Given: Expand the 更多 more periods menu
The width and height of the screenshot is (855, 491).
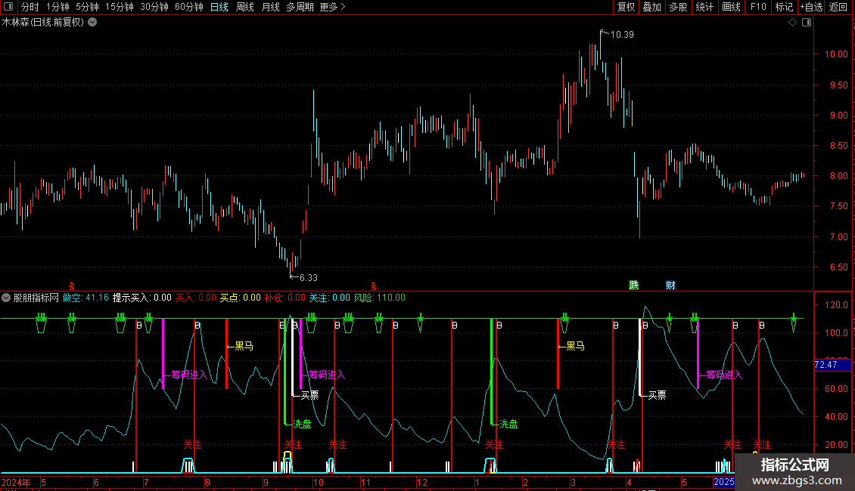Looking at the screenshot, I should [332, 7].
